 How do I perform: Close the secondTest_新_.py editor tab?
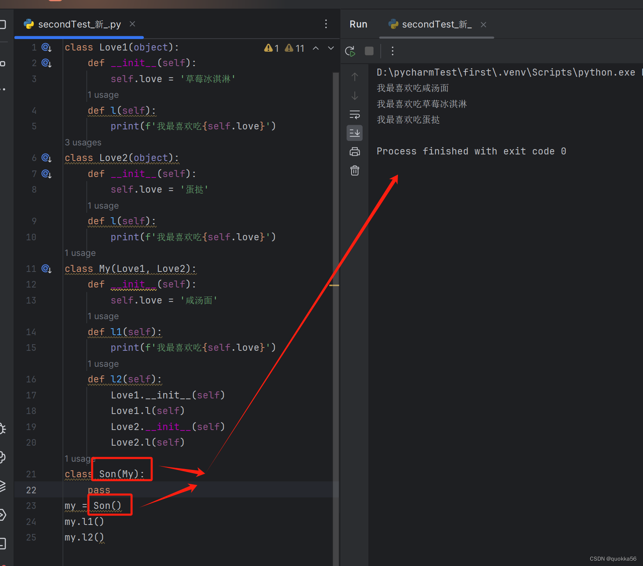coord(132,24)
